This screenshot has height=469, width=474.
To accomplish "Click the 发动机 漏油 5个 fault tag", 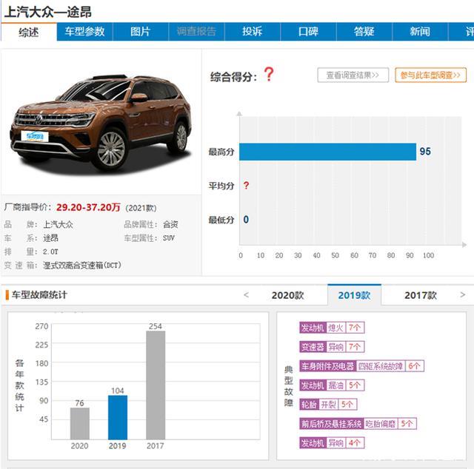I will [332, 385].
